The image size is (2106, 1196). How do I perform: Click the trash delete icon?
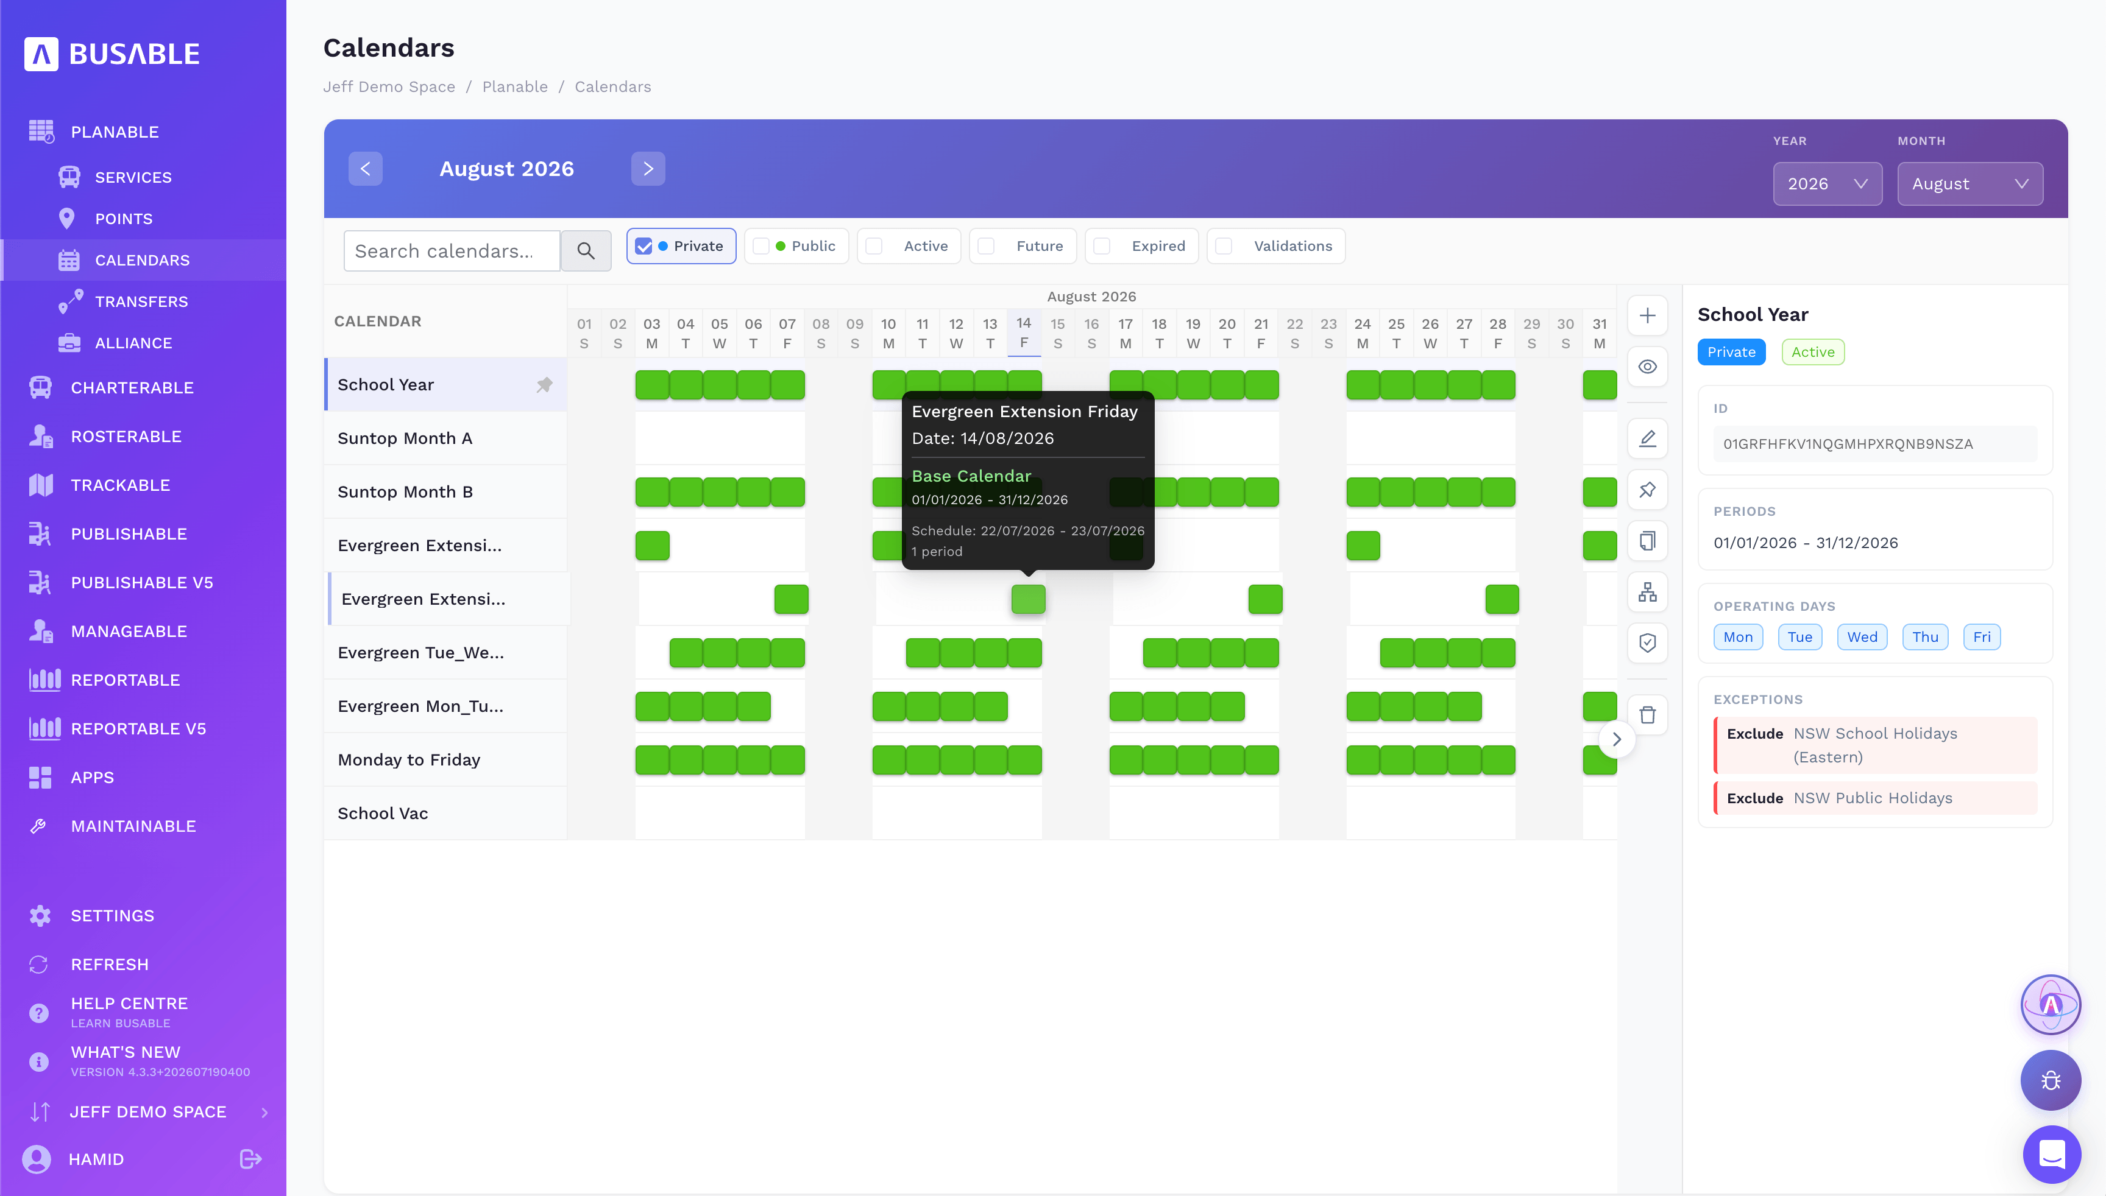click(1647, 715)
